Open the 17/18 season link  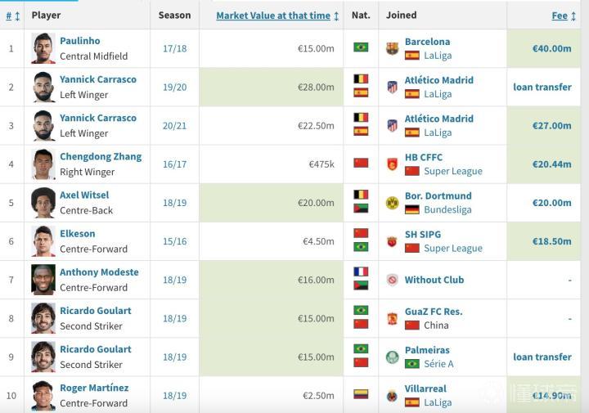coord(174,48)
